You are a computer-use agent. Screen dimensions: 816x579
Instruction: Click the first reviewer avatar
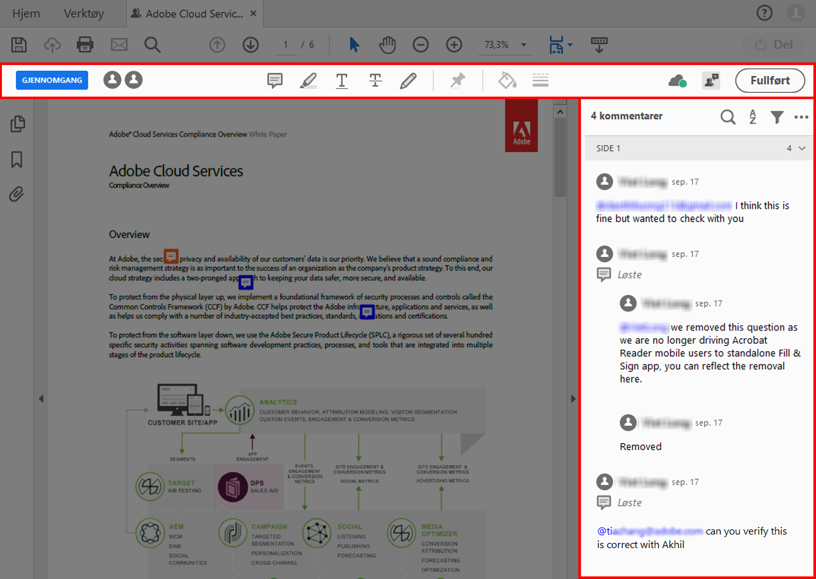(112, 80)
